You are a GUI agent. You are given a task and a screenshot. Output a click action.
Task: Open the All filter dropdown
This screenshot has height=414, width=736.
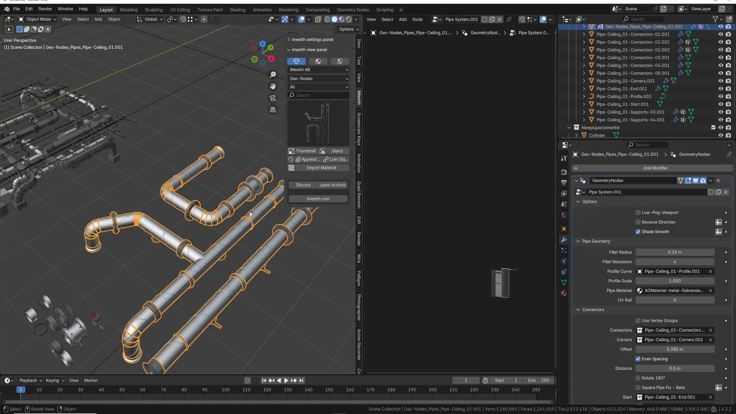click(x=318, y=87)
